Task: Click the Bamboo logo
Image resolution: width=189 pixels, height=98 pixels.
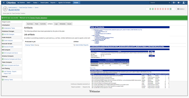Action: coord(11,3)
